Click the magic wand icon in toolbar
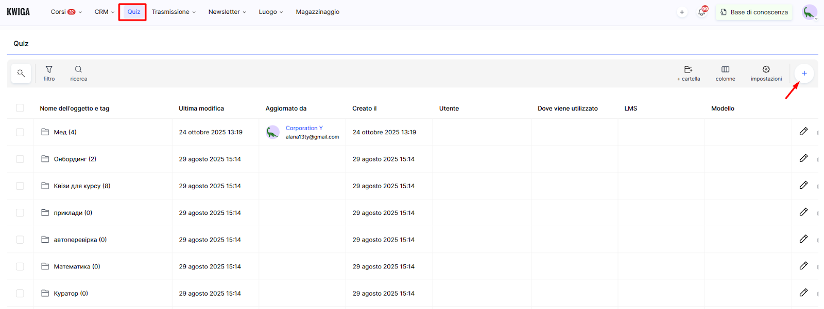 21,74
